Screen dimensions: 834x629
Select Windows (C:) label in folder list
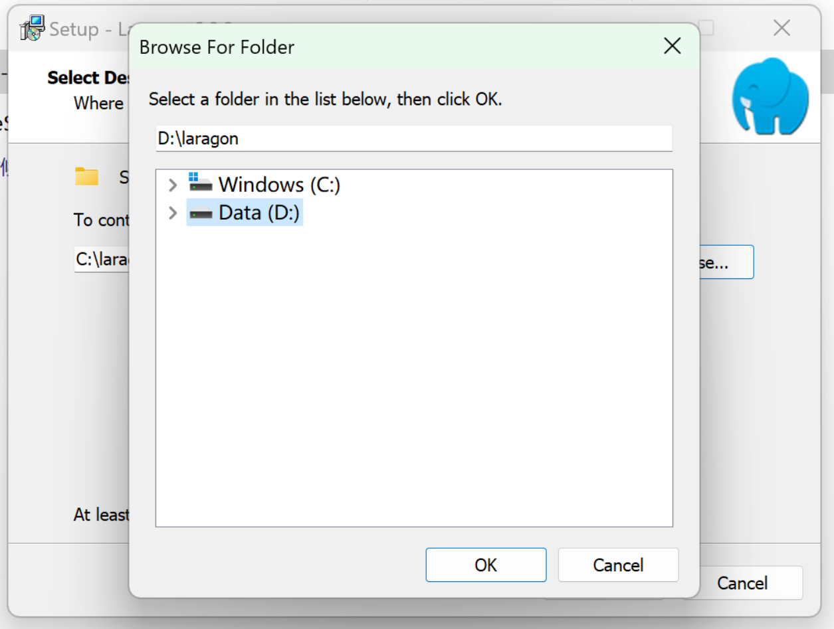click(x=279, y=184)
